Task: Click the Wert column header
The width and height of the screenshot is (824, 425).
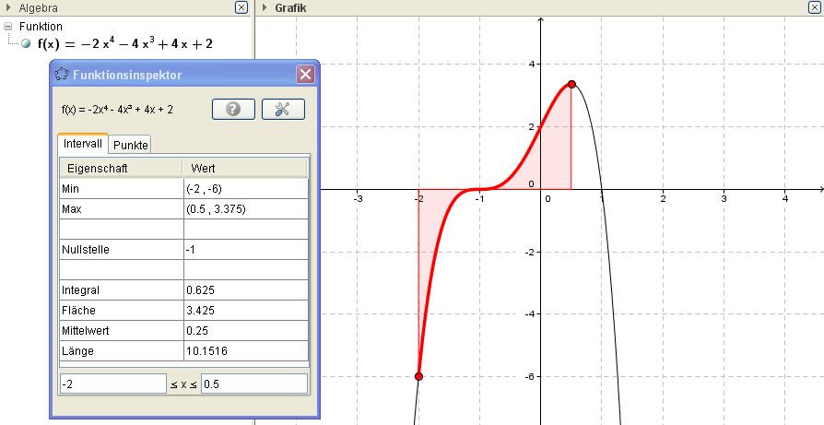Action: coord(245,168)
